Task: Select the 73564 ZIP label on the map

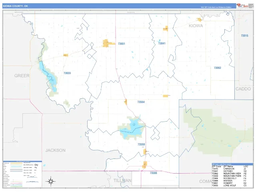Action: 141,102
